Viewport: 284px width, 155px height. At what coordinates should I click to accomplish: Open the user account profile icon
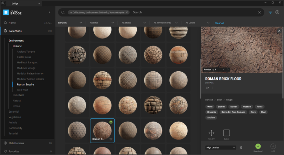point(277,12)
